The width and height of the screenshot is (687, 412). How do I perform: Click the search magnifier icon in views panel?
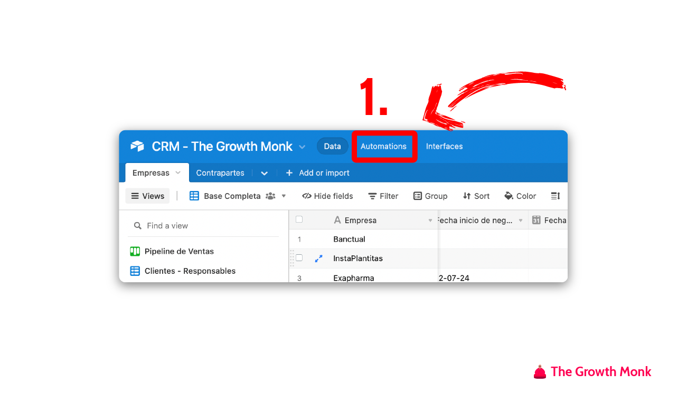coord(138,225)
